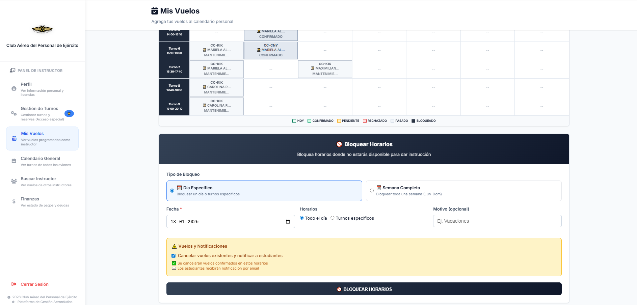Click the star badge on Gestión de Turnos
Image resolution: width=637 pixels, height=305 pixels.
point(69,113)
